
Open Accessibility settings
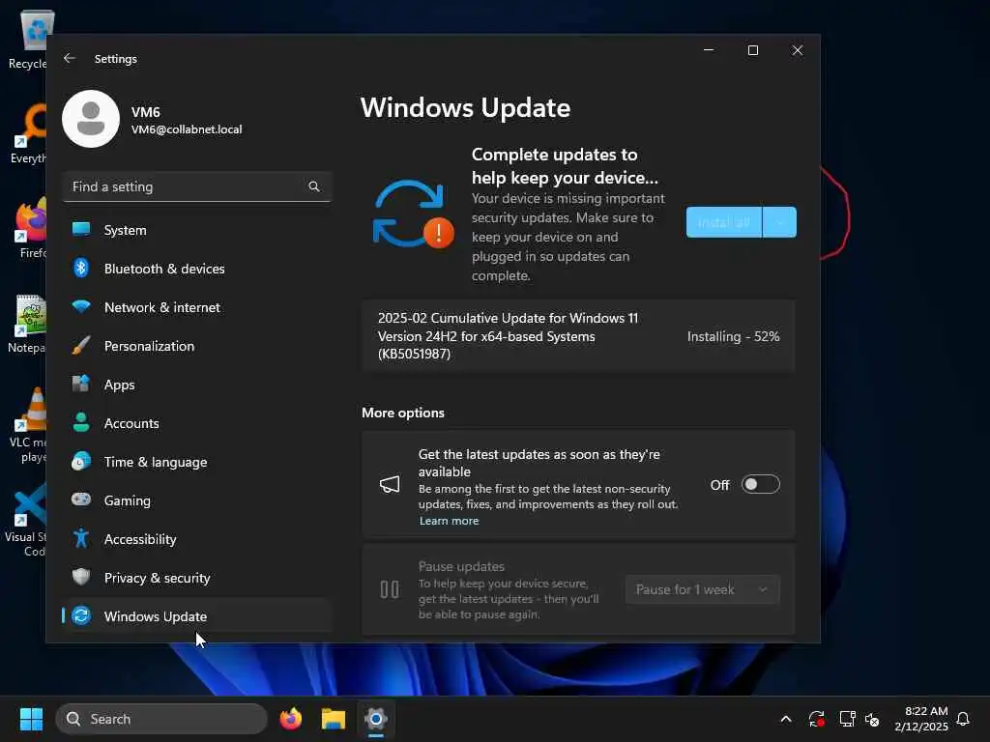pos(197,539)
